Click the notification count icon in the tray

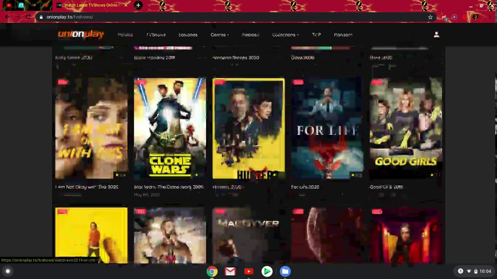tap(461, 271)
